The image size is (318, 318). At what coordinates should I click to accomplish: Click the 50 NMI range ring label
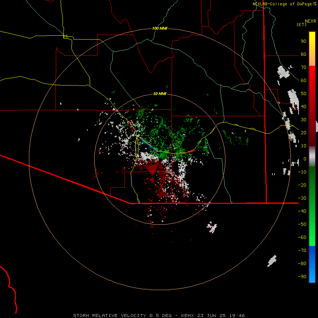(160, 94)
